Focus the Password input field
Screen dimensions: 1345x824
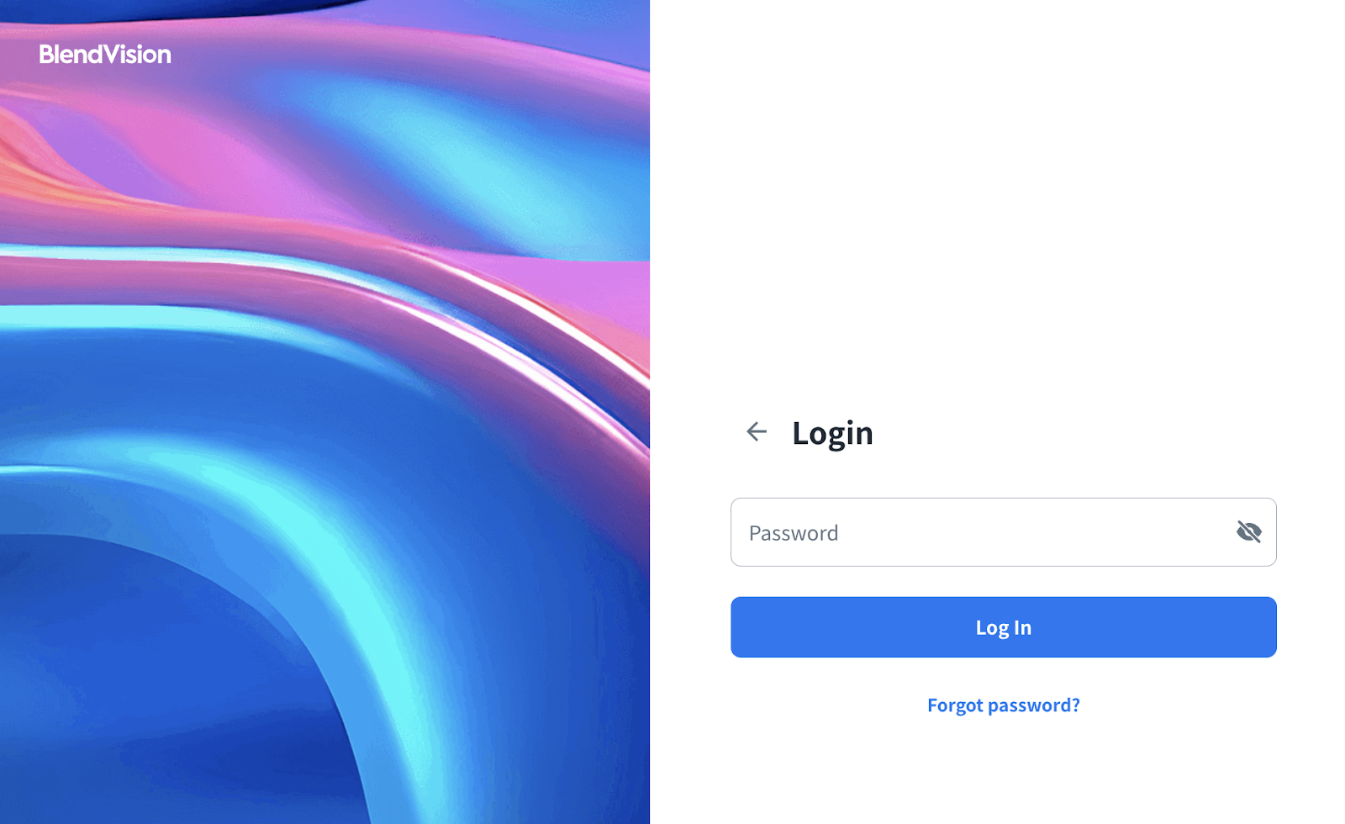1003,532
